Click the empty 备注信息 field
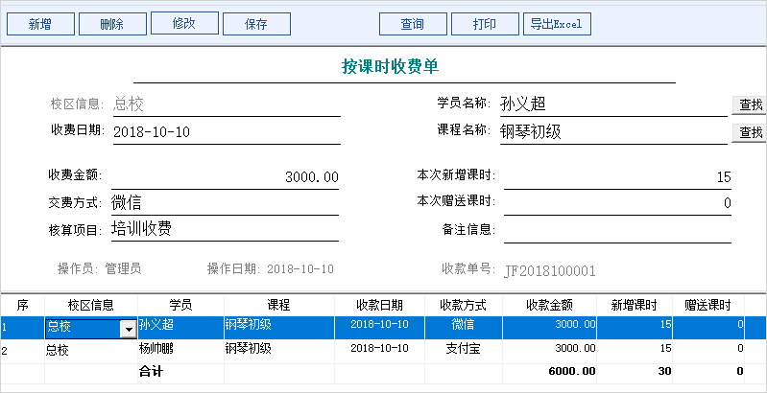Image resolution: width=767 pixels, height=393 pixels. (617, 229)
